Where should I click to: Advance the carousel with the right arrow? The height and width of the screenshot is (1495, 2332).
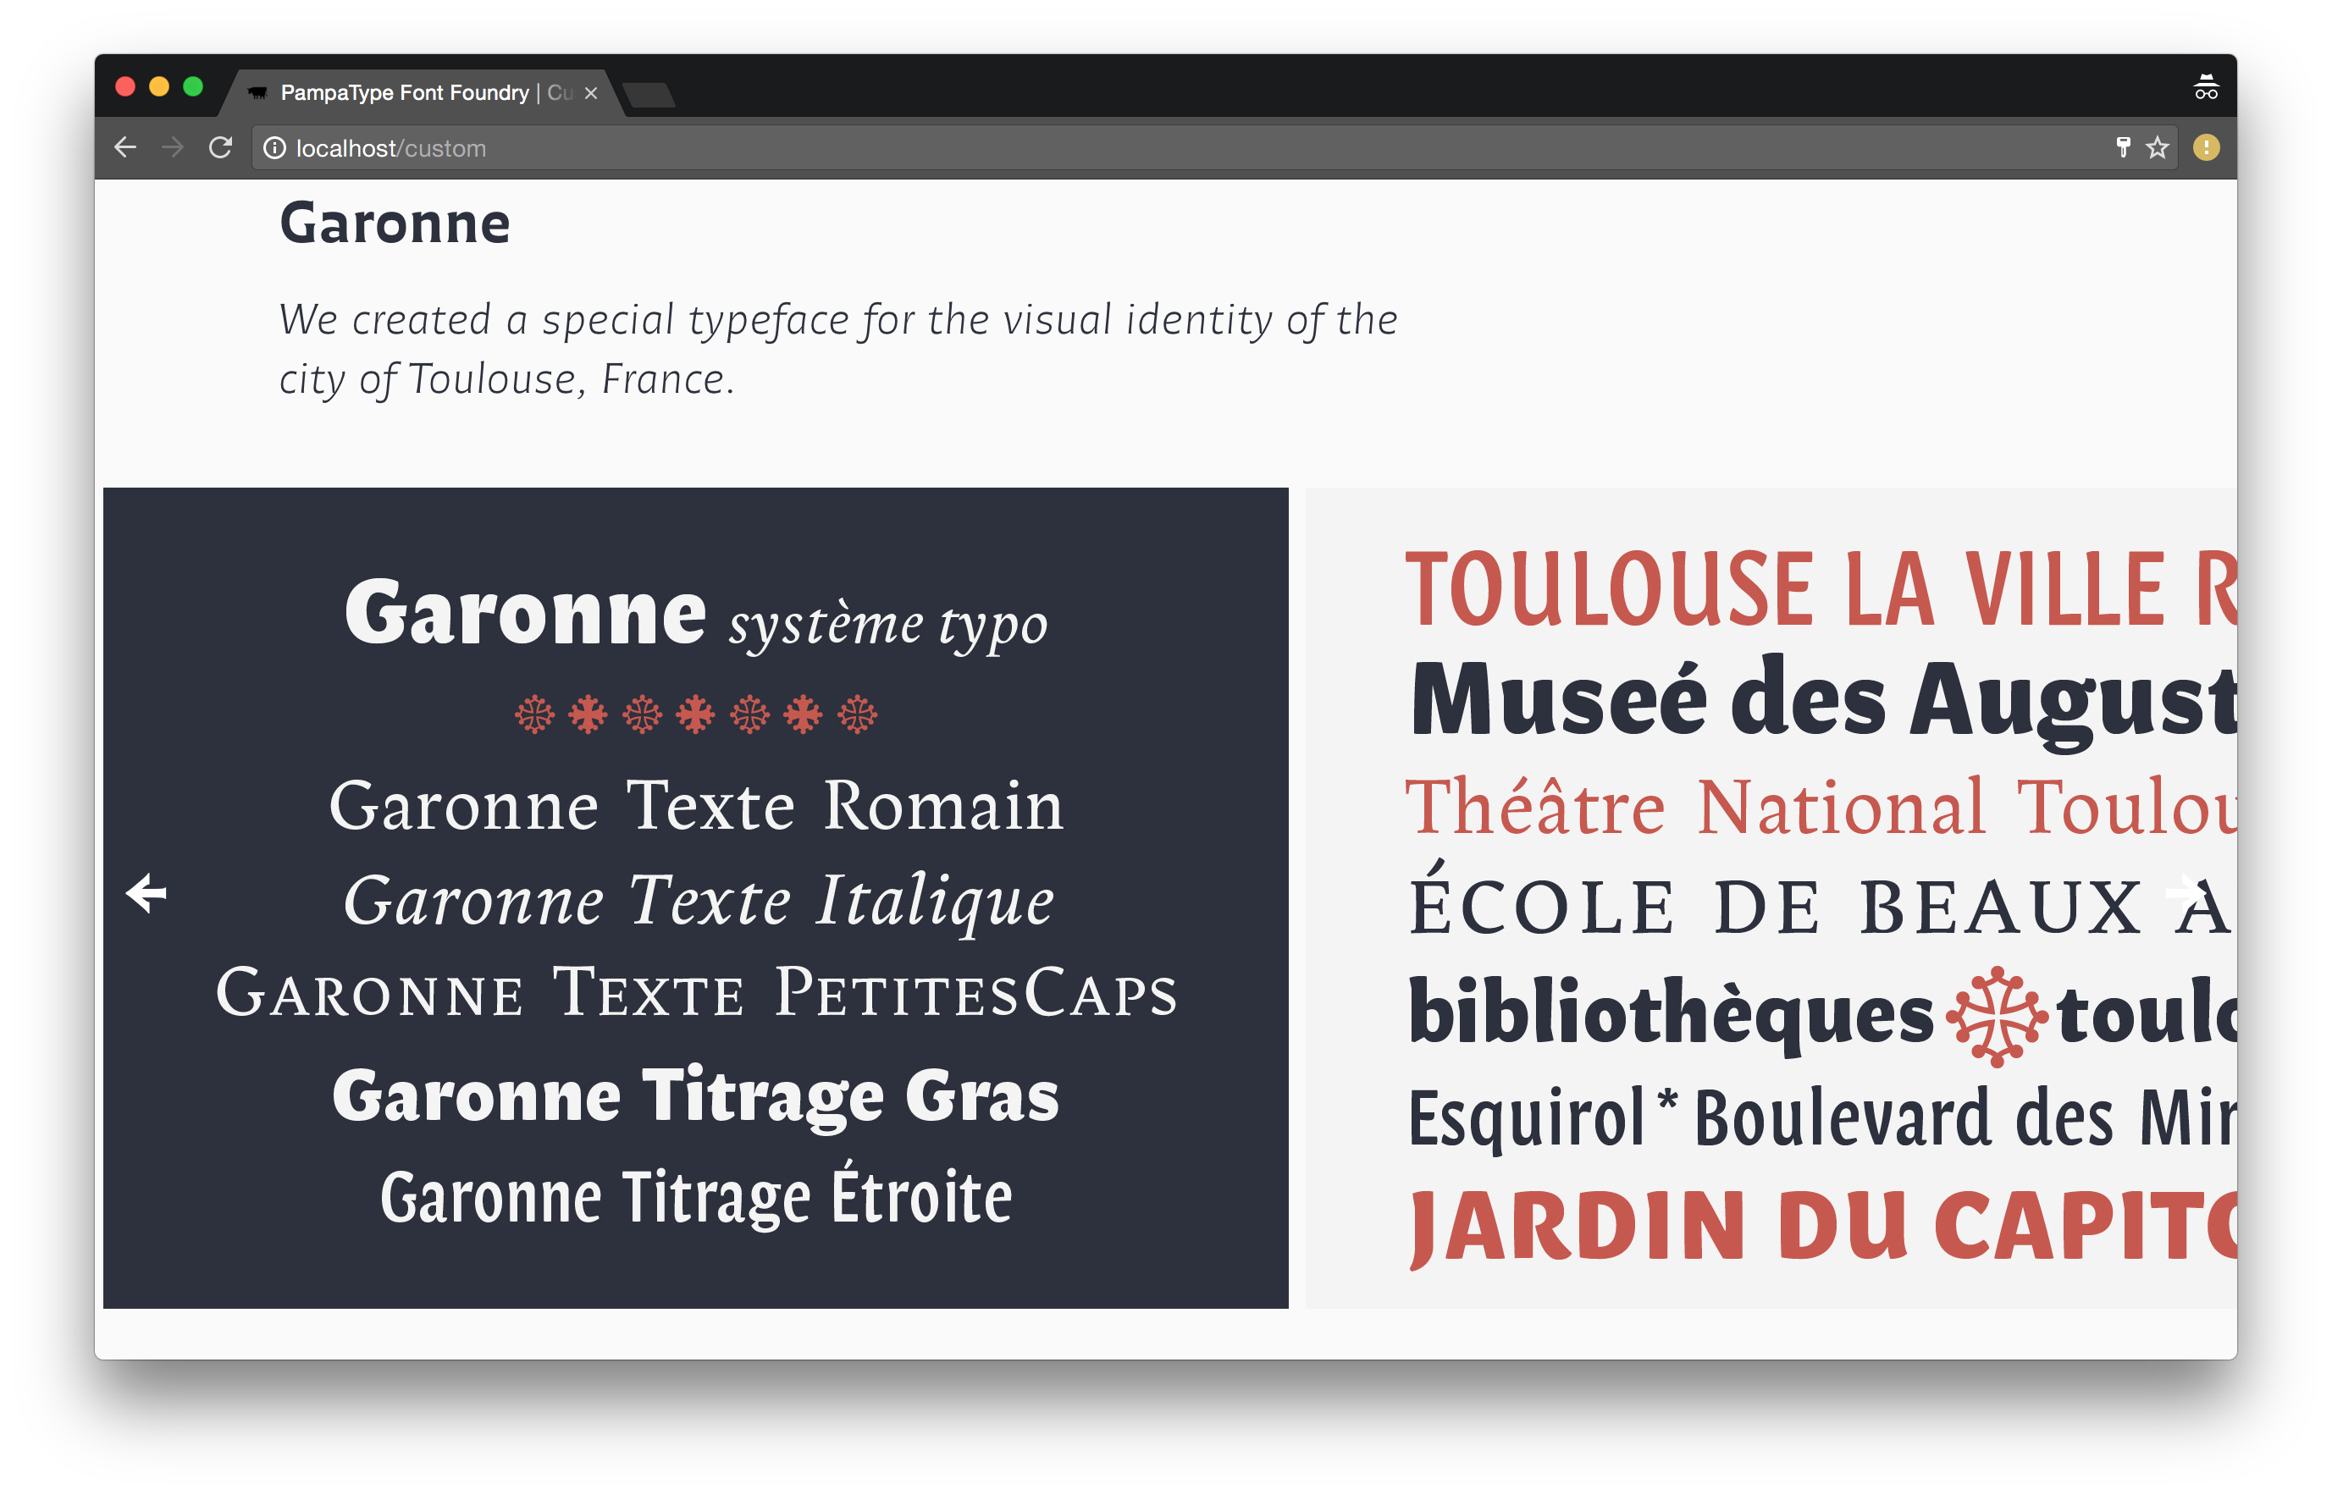click(x=2188, y=893)
